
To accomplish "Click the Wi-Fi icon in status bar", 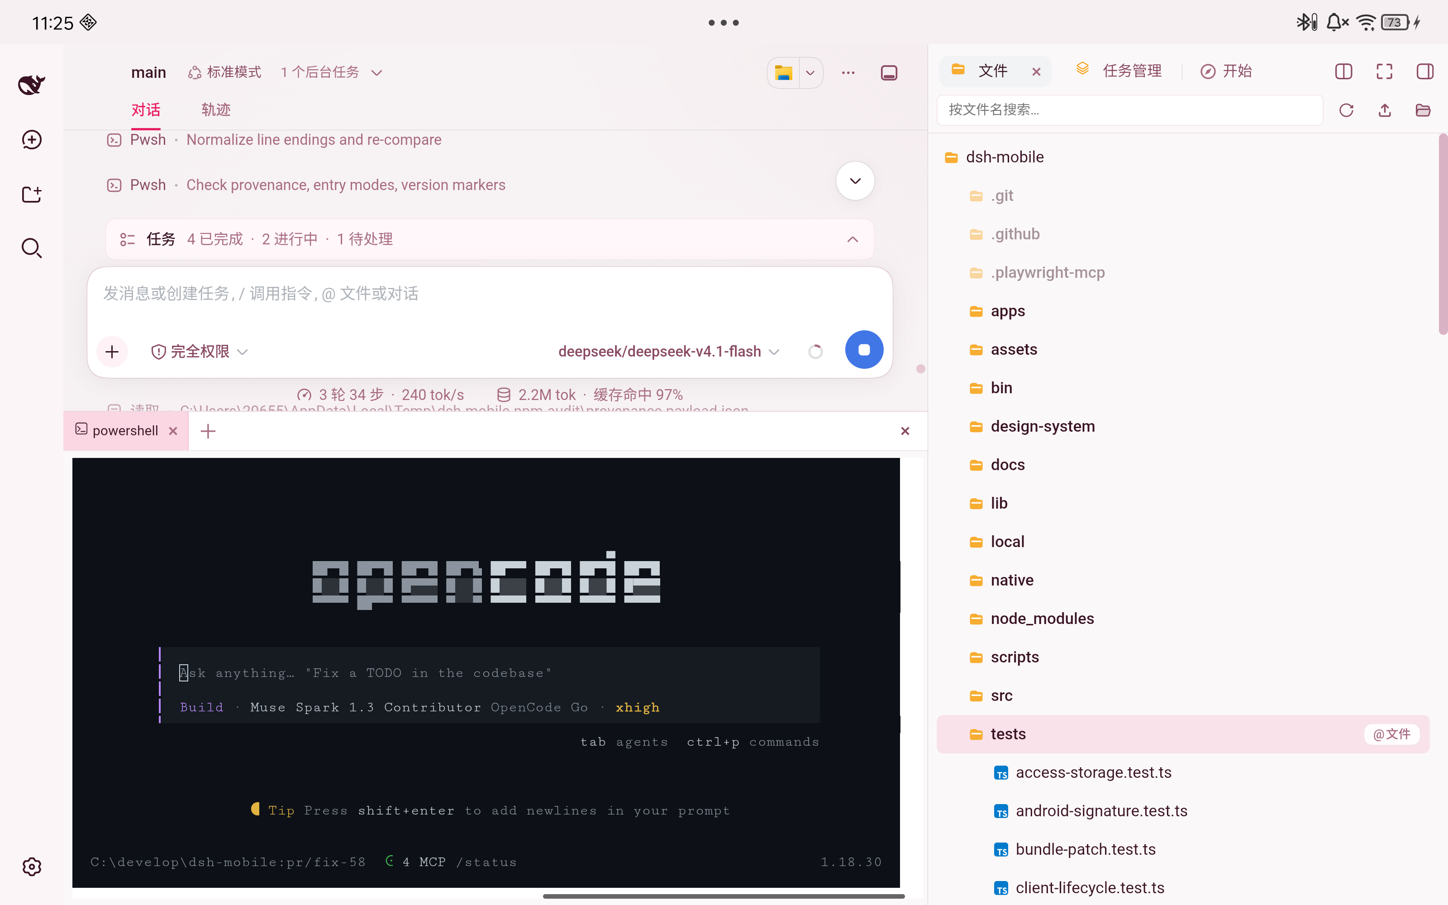I will pyautogui.click(x=1366, y=23).
